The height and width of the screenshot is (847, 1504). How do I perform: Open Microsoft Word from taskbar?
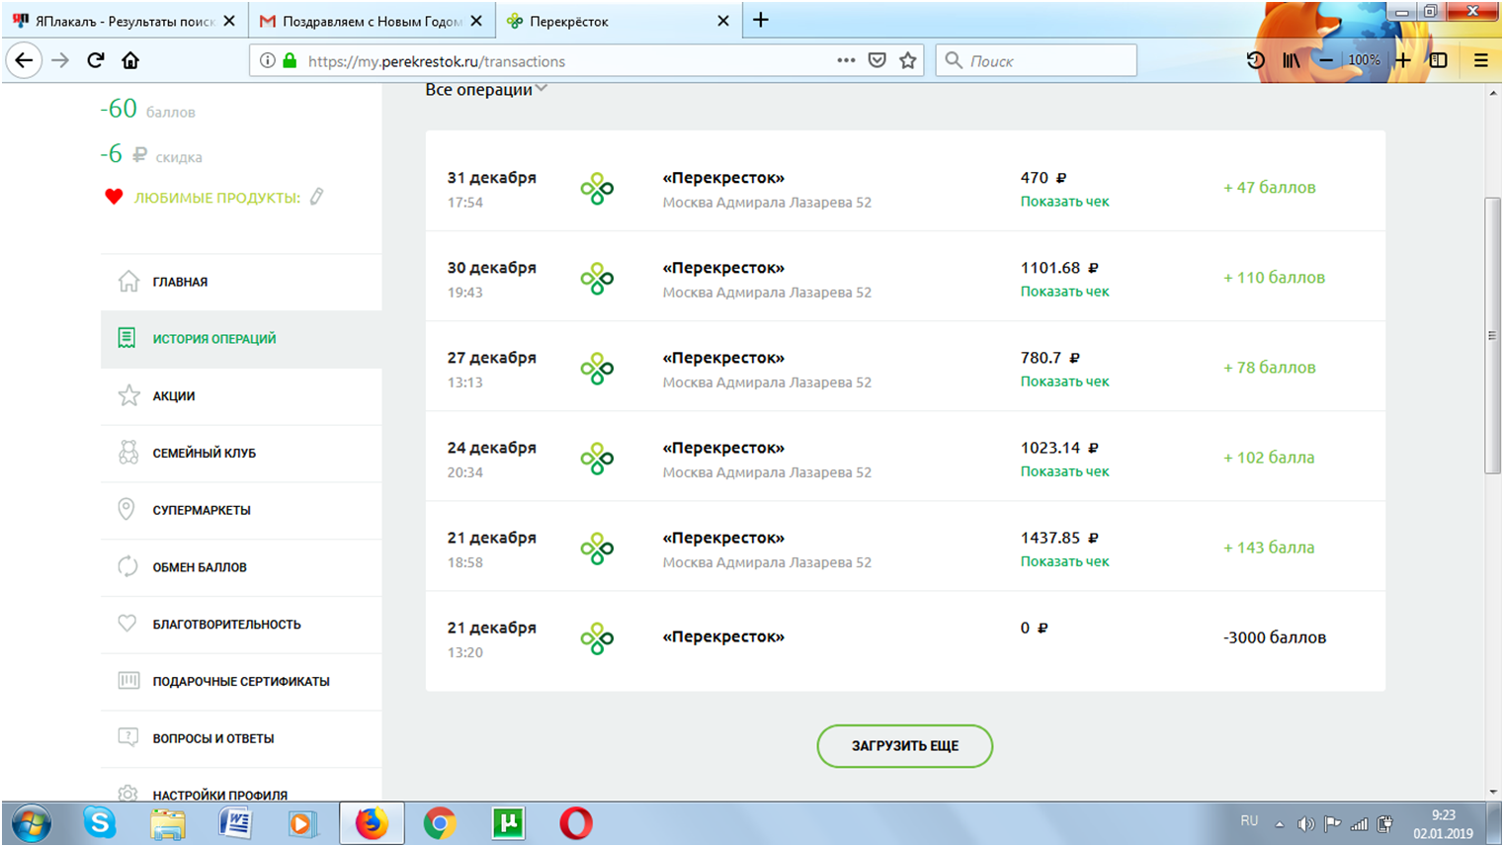pyautogui.click(x=235, y=823)
